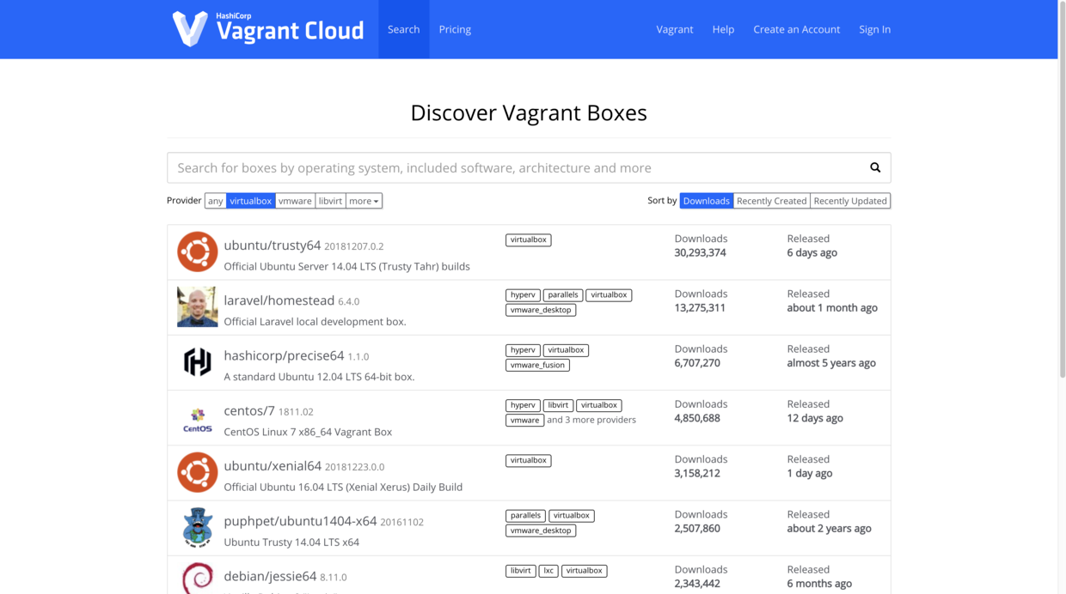Image resolution: width=1066 pixels, height=594 pixels.
Task: Click Create an Account
Action: [797, 29]
